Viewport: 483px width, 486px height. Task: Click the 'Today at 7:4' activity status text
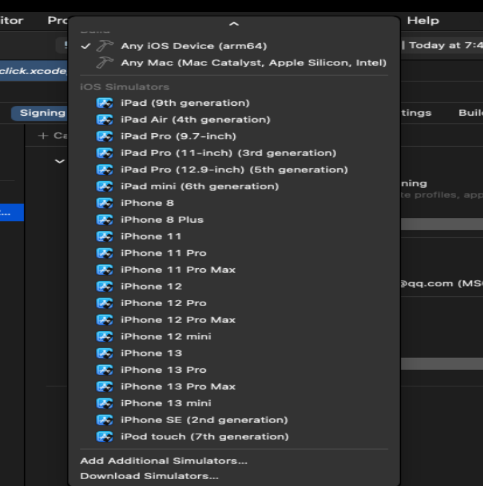pos(446,45)
